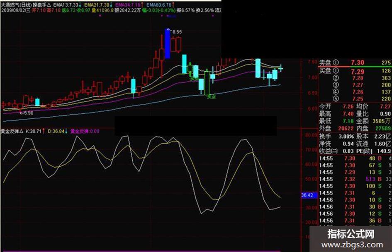Screen dimensions: 392x252
Task: Select the 8.55 high price marker
Action: pos(177,32)
